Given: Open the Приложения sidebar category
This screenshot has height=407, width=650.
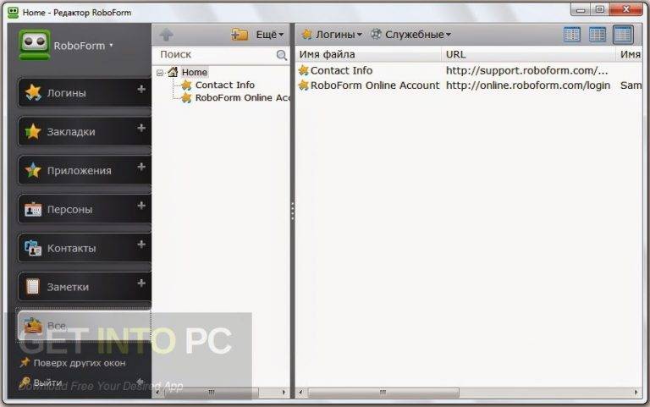Looking at the screenshot, I should tap(85, 170).
